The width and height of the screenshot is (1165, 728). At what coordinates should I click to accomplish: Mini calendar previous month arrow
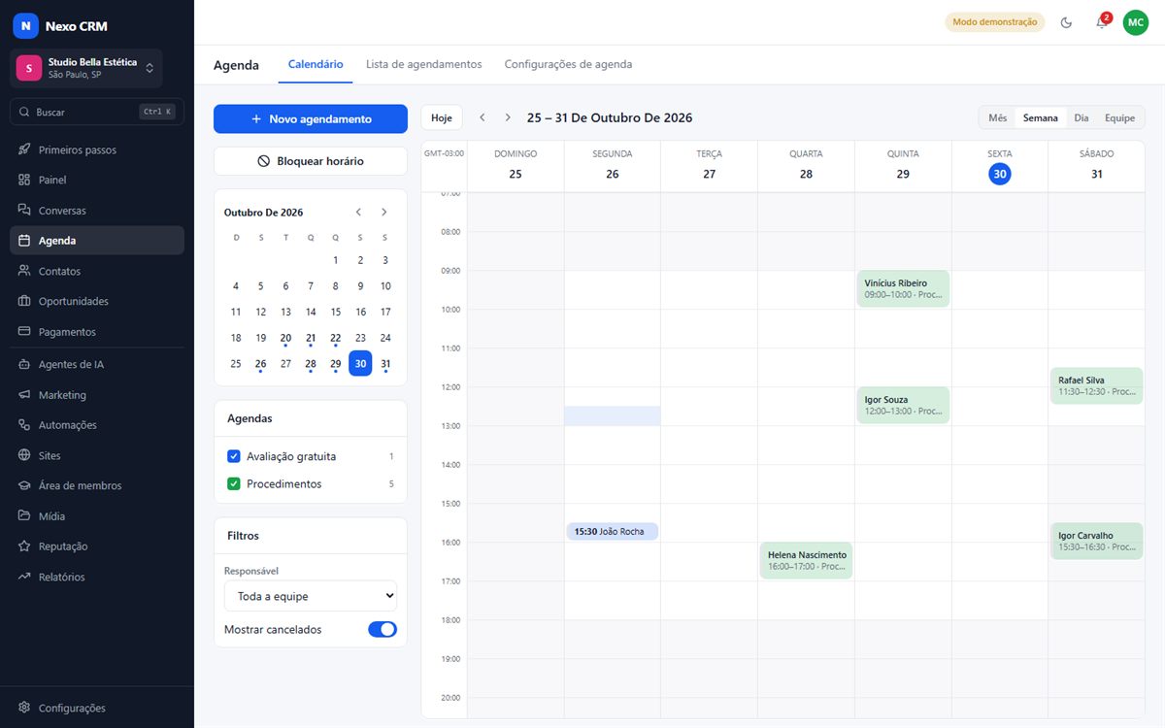[x=358, y=212]
